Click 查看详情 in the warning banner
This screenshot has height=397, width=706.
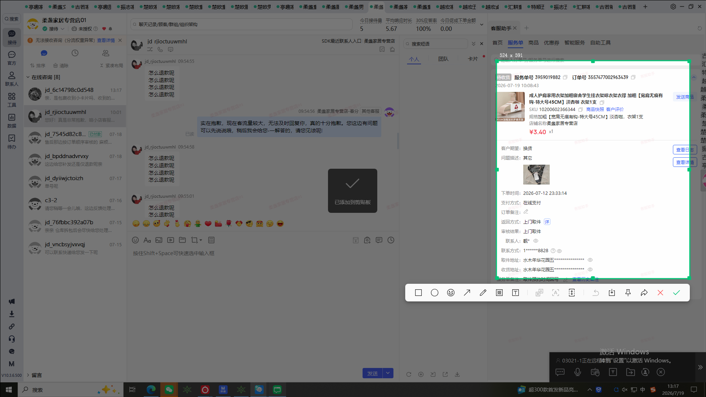106,40
